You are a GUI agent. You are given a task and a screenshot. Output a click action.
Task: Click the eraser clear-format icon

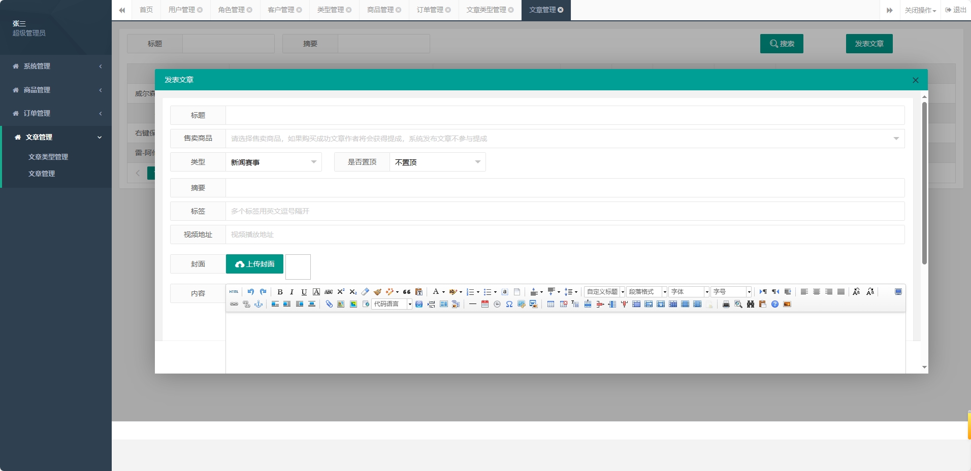365,292
